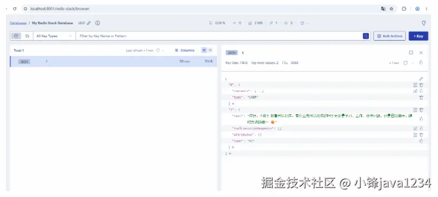Screen dimensions: 438x197
Task: Delete the "contents" field
Action: (421, 91)
